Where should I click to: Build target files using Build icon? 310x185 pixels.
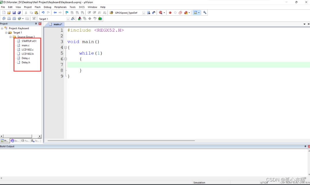click(x=9, y=19)
